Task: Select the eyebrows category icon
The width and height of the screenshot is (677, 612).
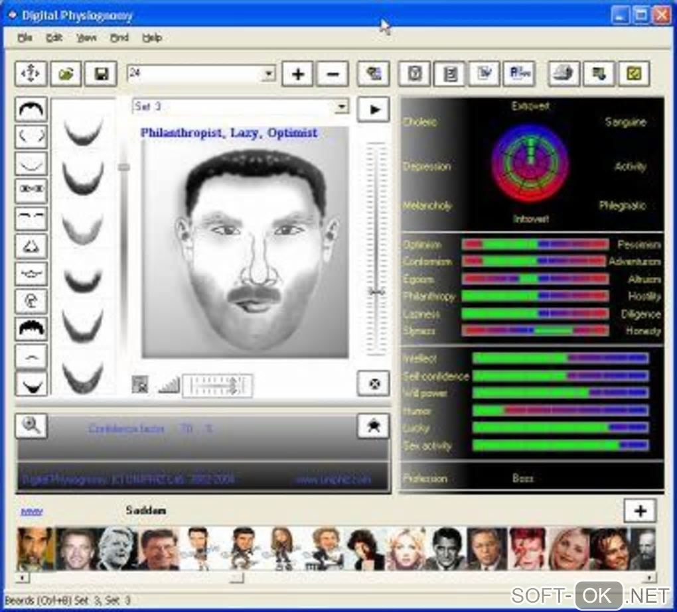Action: coord(31,218)
